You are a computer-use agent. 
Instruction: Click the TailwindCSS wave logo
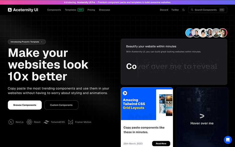pyautogui.click(x=46, y=122)
